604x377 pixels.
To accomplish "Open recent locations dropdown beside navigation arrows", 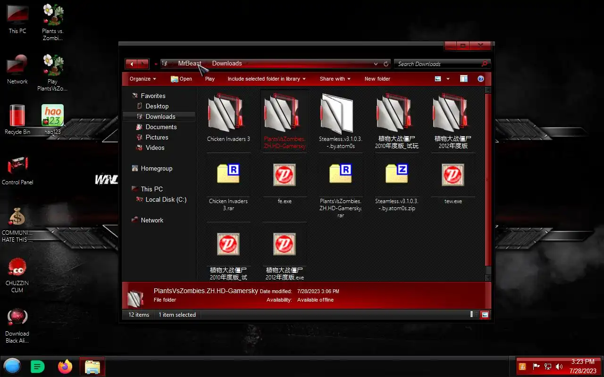I will [x=156, y=64].
